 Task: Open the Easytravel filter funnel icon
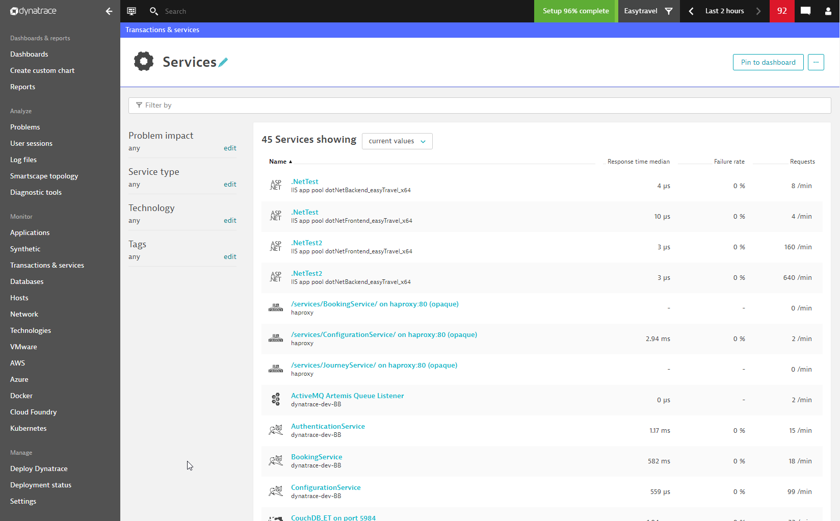coord(669,11)
